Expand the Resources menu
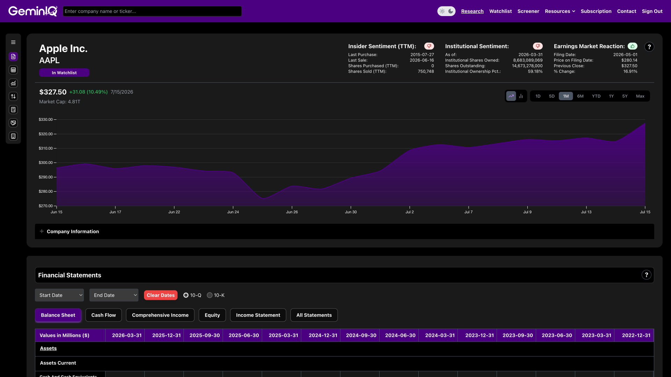Image resolution: width=671 pixels, height=377 pixels. (x=560, y=11)
